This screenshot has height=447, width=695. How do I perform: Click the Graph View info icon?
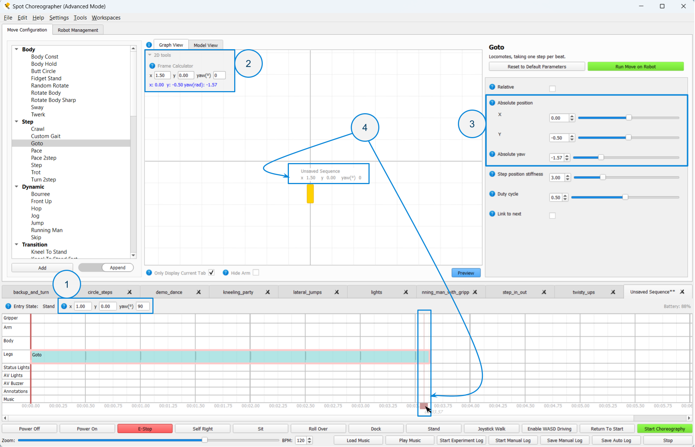(x=149, y=45)
